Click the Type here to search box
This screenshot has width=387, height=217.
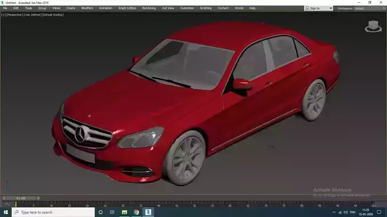point(53,212)
